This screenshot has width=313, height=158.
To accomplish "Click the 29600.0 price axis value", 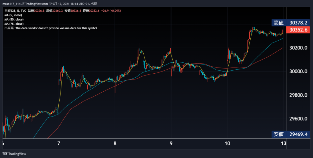I will pos(298,119).
